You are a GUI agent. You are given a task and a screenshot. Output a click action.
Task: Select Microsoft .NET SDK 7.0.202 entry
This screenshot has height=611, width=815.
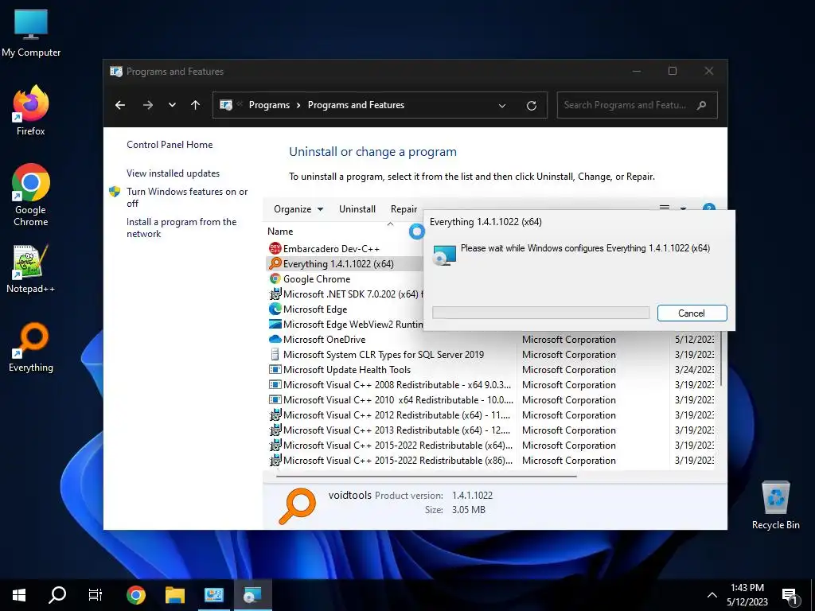coord(351,294)
